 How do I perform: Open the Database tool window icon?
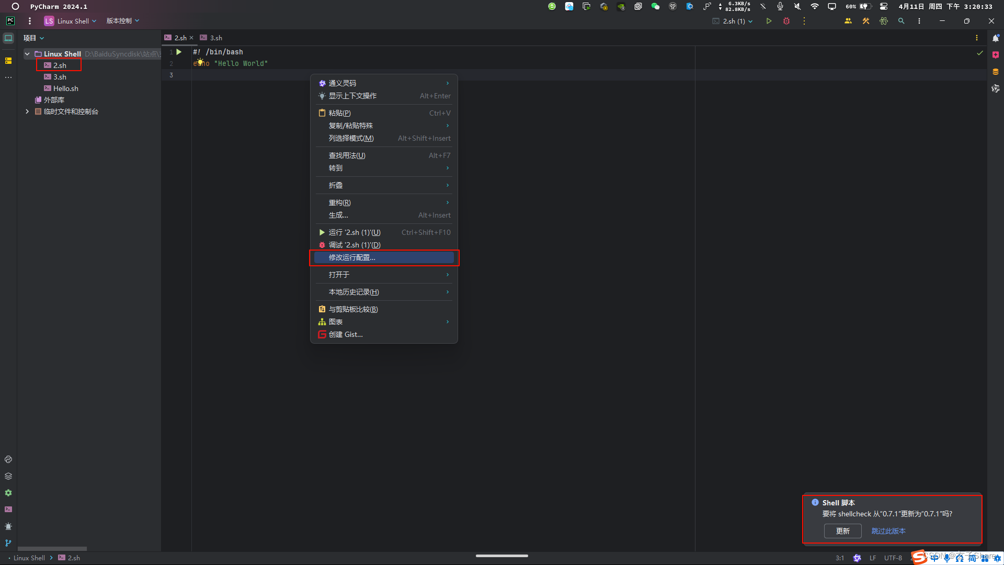point(996,72)
